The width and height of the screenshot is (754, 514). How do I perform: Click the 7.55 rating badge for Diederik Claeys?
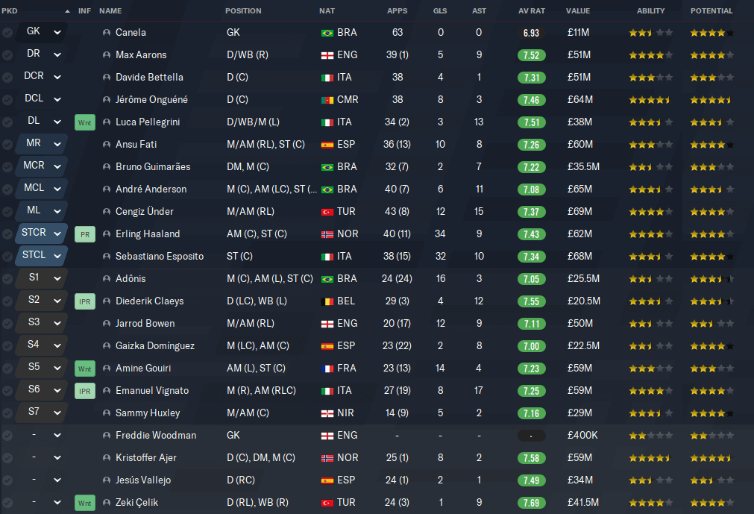point(531,301)
